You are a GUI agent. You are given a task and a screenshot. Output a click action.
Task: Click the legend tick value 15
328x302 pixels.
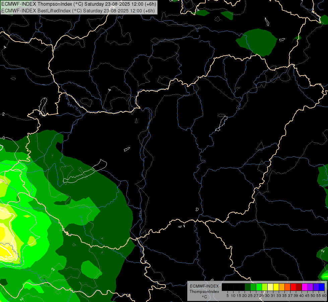click(239, 296)
